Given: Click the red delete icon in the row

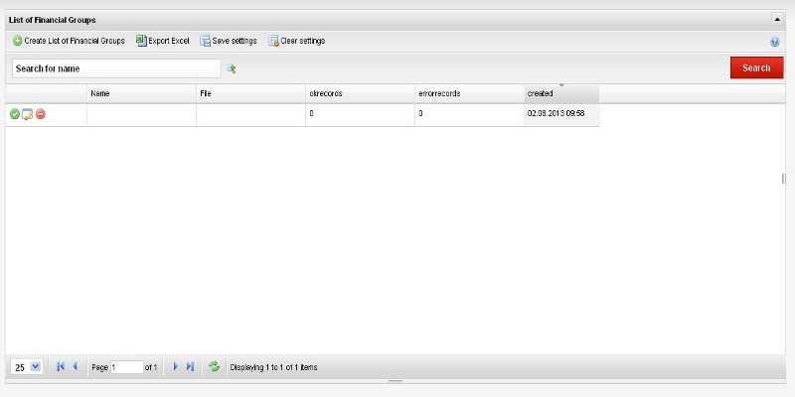Looking at the screenshot, I should click(41, 114).
